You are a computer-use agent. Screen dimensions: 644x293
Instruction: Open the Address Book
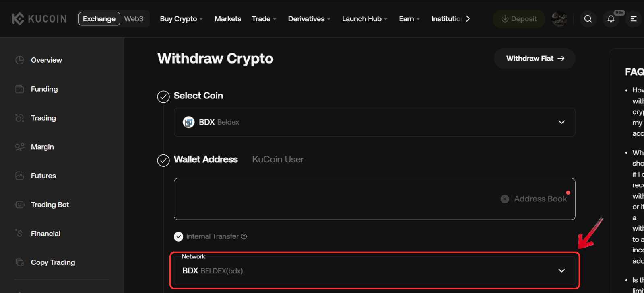click(540, 199)
